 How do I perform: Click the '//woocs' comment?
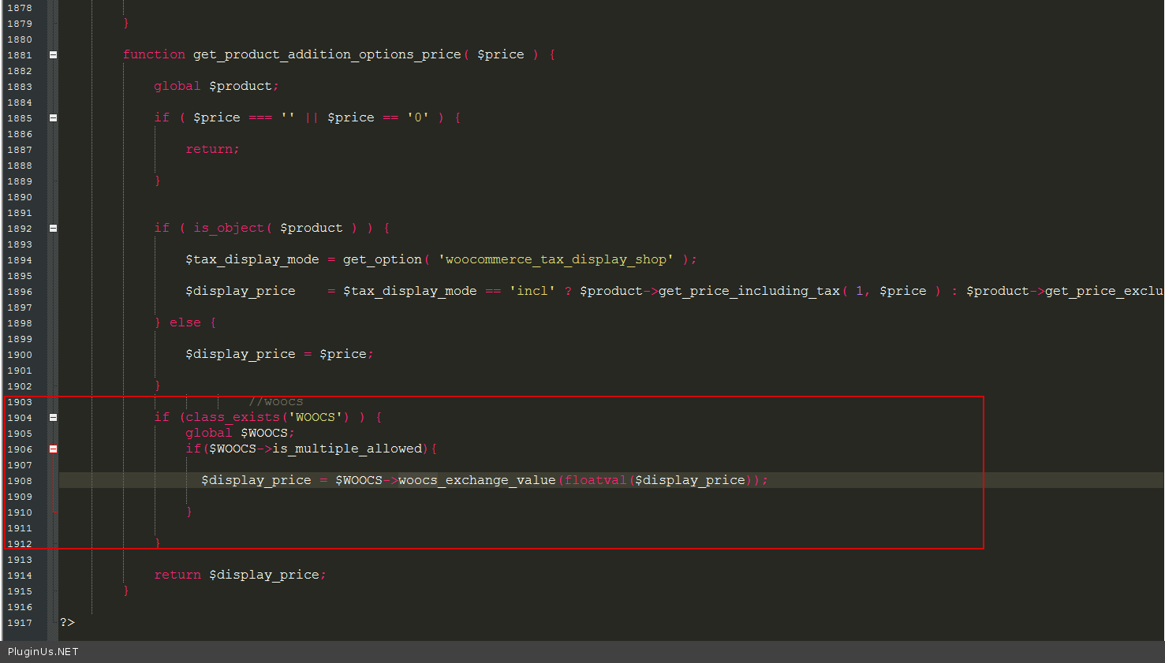click(276, 401)
